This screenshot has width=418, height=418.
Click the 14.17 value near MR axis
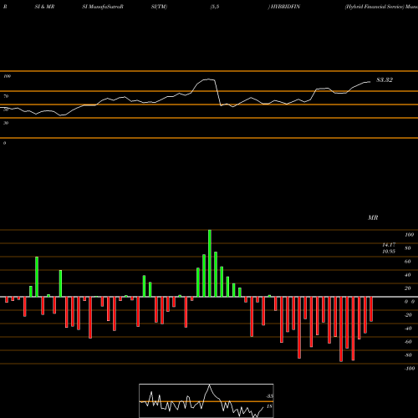[x=389, y=245]
